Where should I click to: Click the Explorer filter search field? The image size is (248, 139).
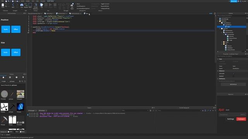click(x=232, y=15)
